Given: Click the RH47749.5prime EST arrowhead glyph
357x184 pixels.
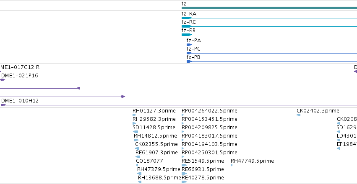Looking at the screenshot, I should (x=232, y=165).
